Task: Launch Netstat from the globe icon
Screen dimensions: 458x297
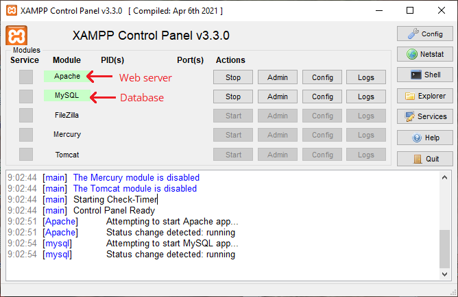Action: (x=424, y=54)
